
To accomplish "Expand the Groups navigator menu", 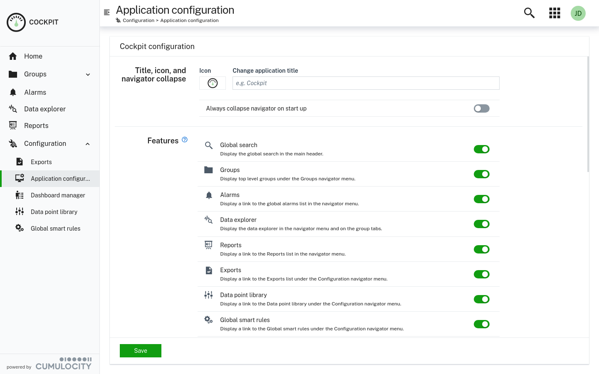I will 88,74.
